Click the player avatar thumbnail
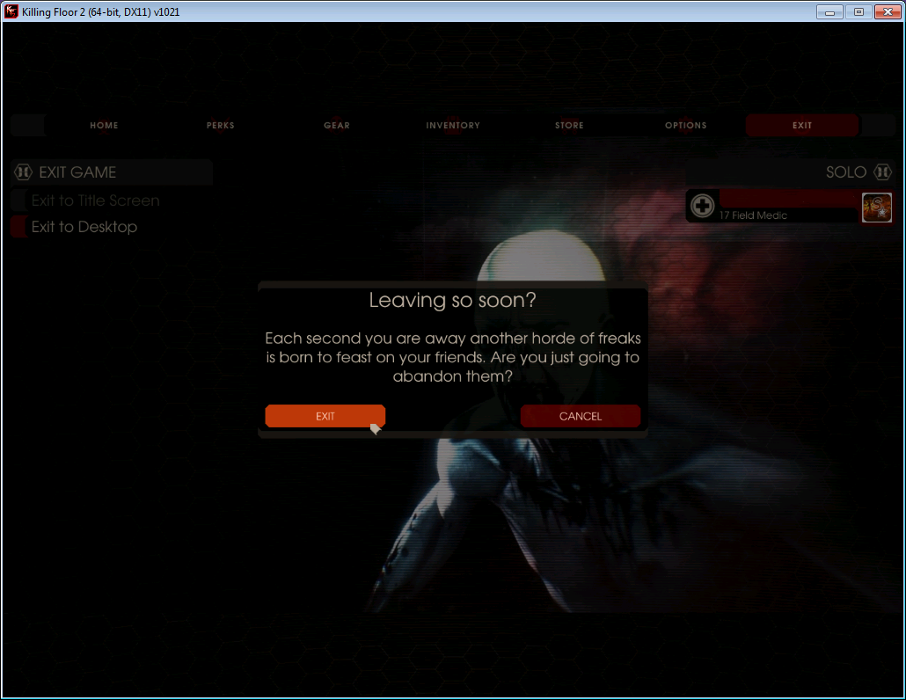The width and height of the screenshot is (906, 700). coord(876,208)
